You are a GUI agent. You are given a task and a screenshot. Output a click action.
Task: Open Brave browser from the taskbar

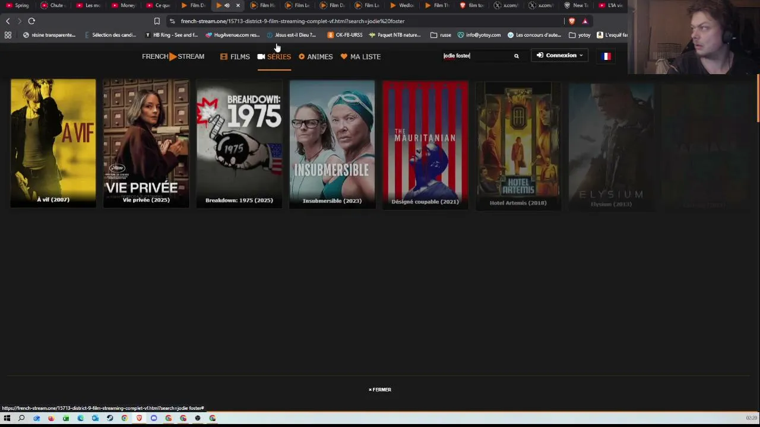coord(139,418)
